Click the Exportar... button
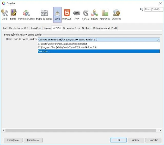This screenshot has width=164, height=145. [x=13, y=140]
